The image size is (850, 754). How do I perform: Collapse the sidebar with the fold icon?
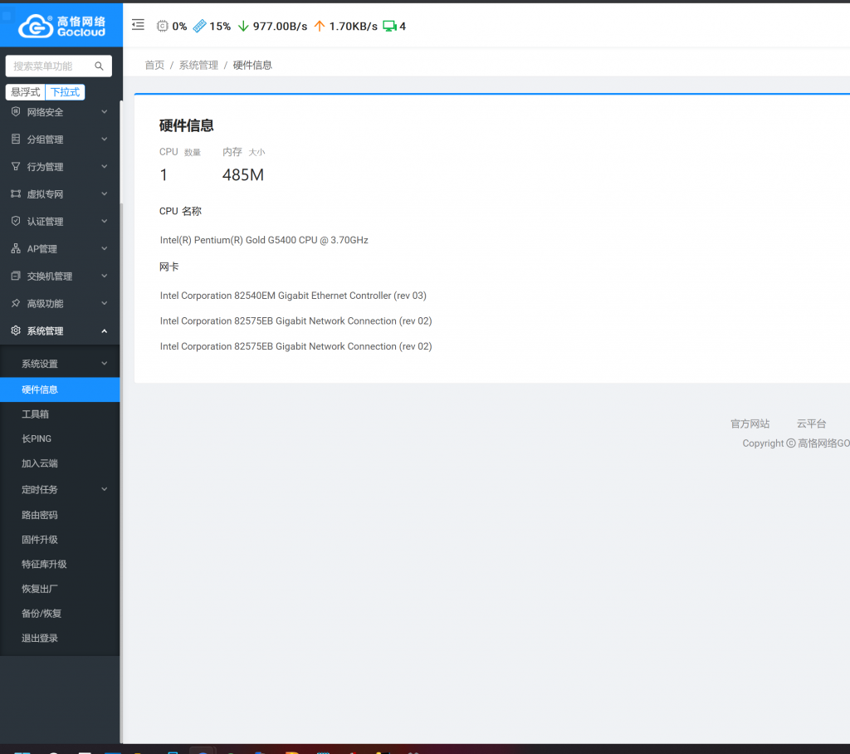tap(139, 25)
